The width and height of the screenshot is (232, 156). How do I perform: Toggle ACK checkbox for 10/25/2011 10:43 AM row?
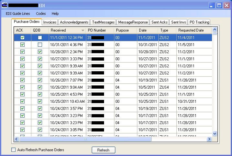click(x=23, y=101)
